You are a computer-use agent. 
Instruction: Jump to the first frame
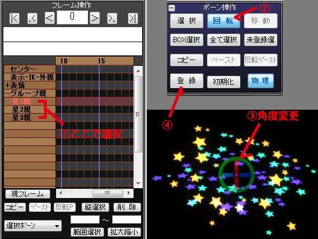(x=14, y=18)
